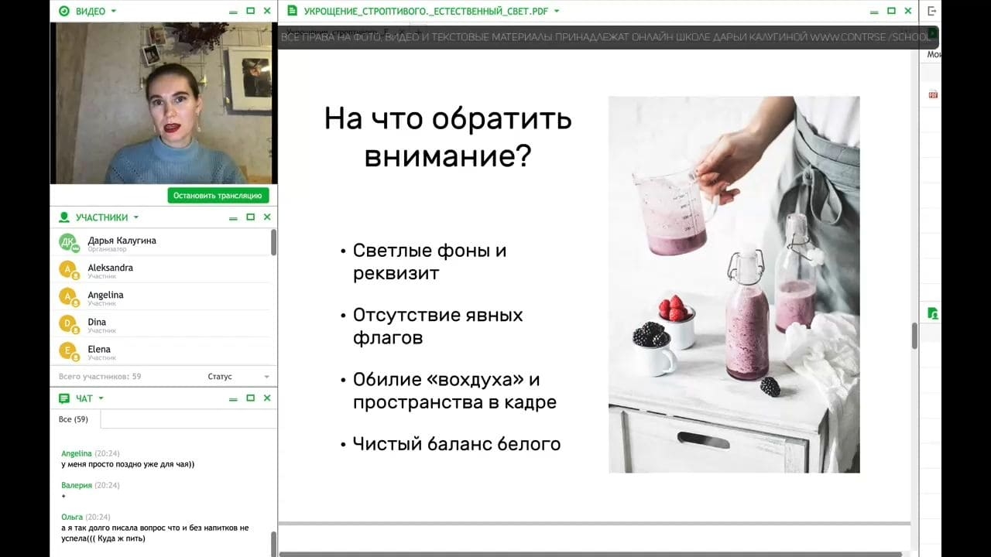Click Aleksandra's participant avatar
The image size is (991, 557).
(x=69, y=270)
